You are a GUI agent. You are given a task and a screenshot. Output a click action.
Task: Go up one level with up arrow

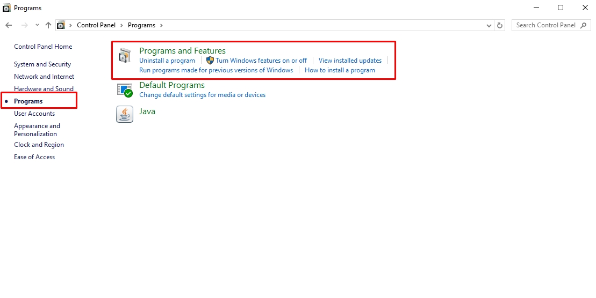coord(48,25)
